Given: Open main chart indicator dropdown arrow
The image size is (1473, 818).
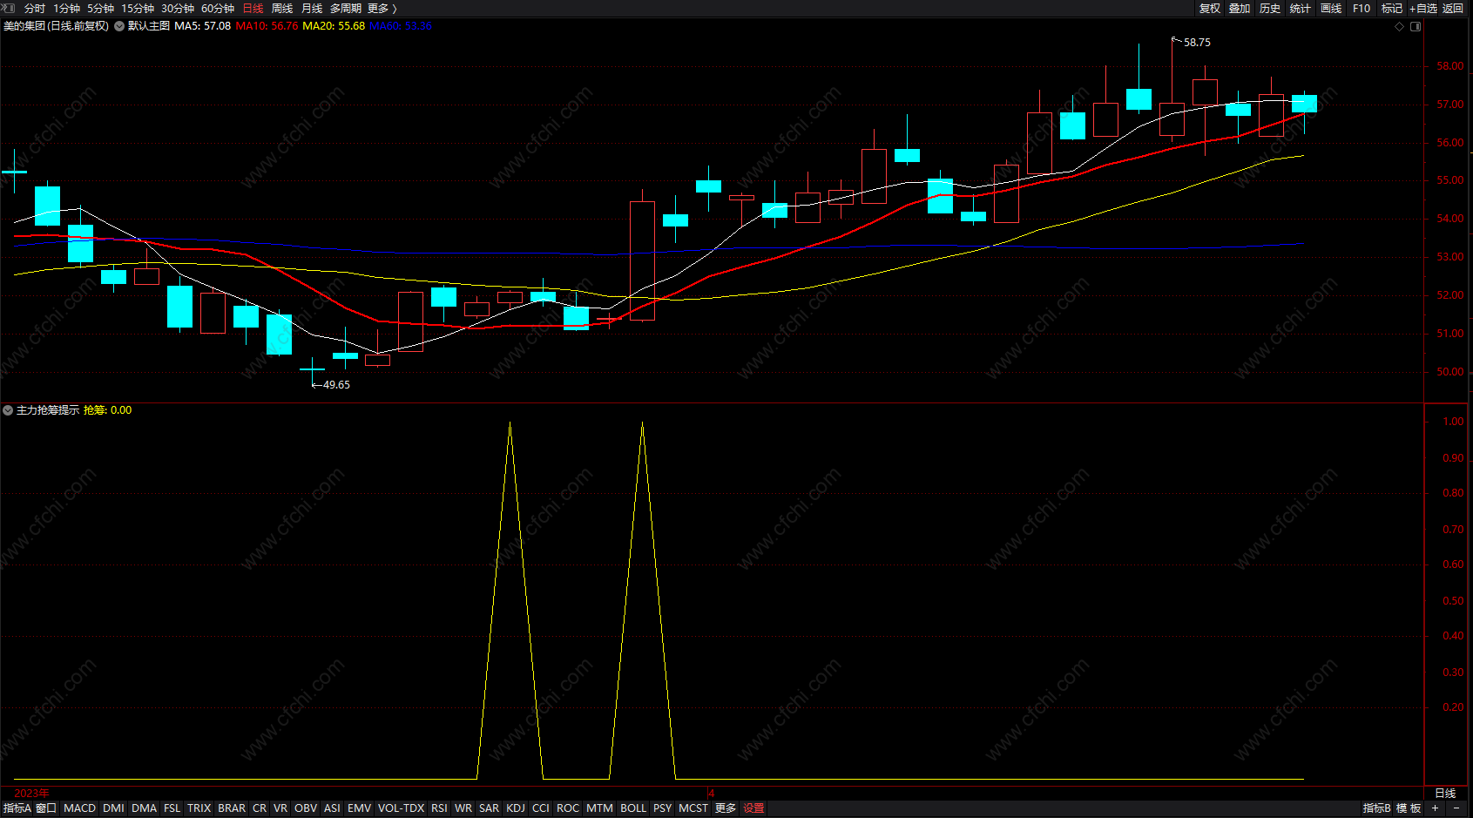Looking at the screenshot, I should pos(119,26).
